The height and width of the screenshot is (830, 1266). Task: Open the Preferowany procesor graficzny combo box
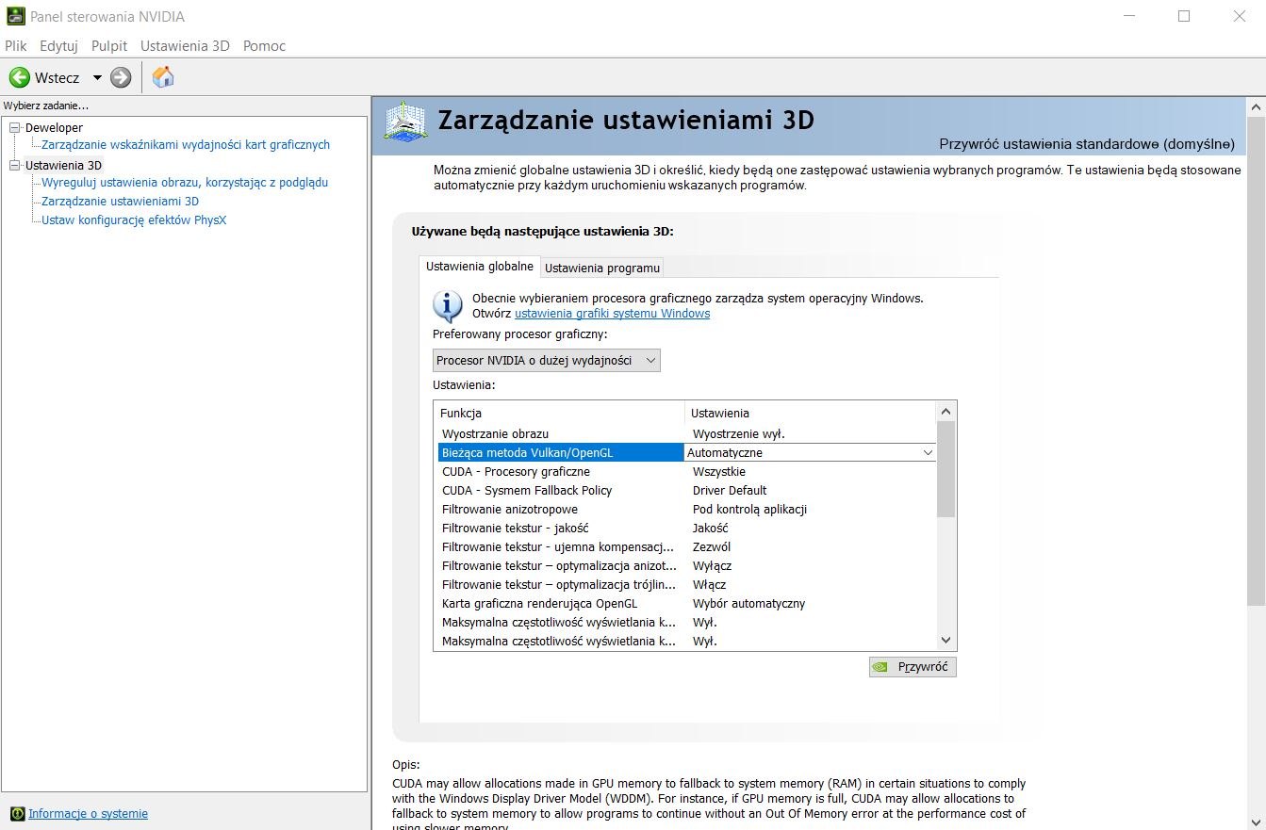(x=547, y=360)
